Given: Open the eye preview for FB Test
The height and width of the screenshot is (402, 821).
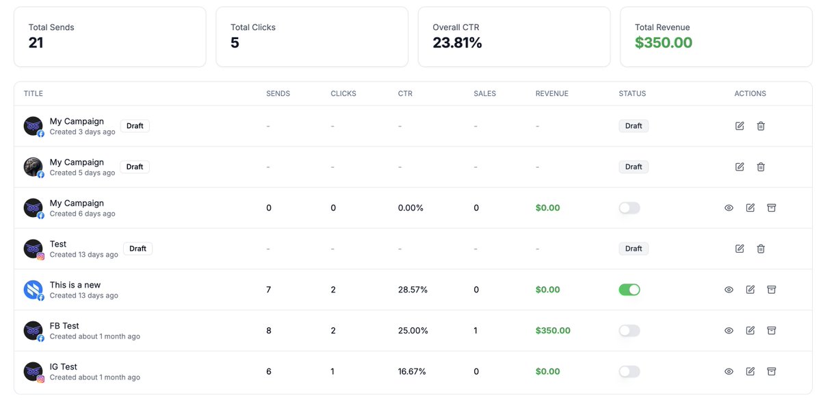Looking at the screenshot, I should coord(729,331).
